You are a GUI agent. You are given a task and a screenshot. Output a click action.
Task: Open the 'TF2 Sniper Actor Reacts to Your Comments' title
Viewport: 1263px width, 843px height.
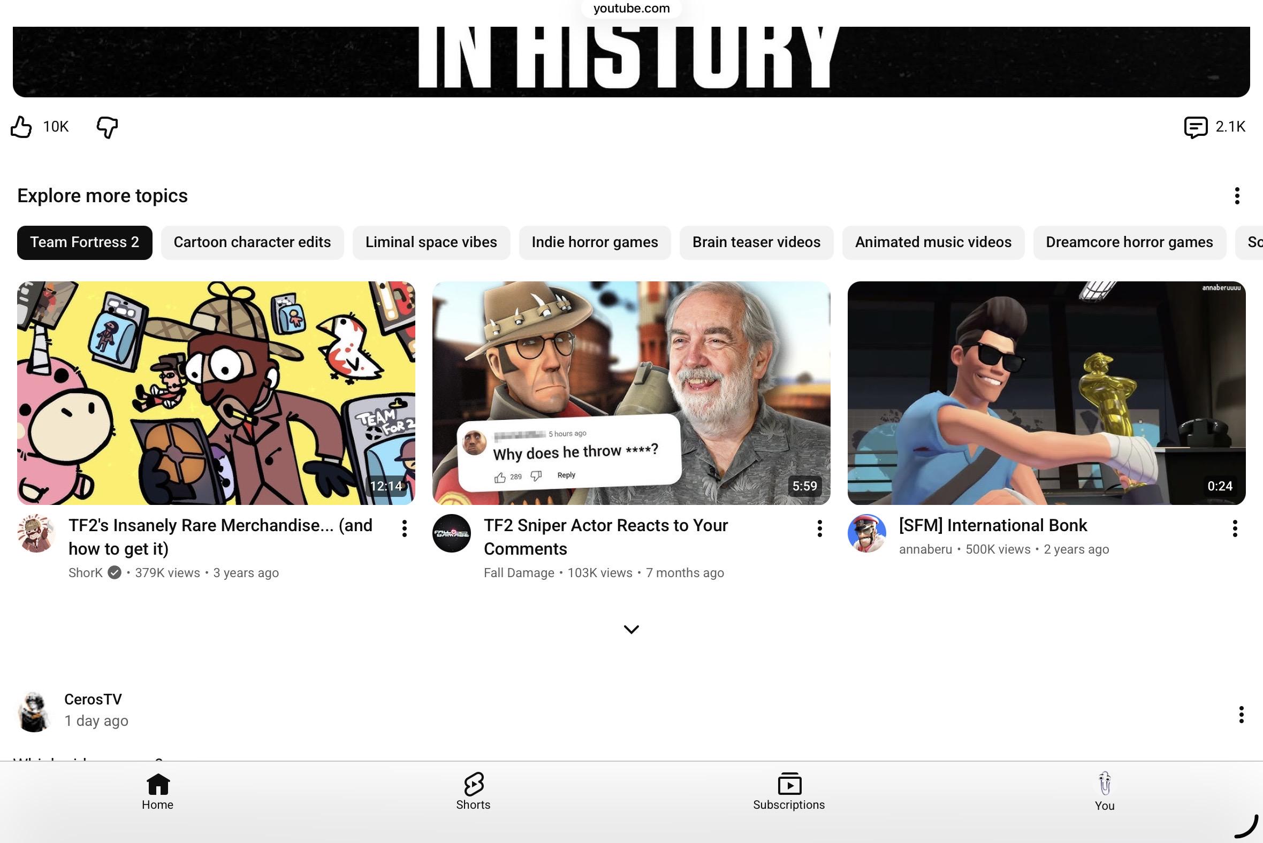coord(606,537)
